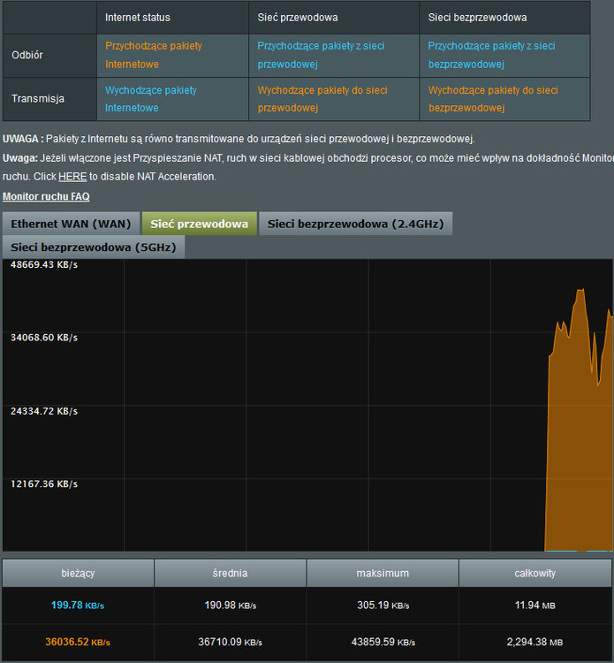Click the total value 2,294.38 MB
Image resolution: width=614 pixels, height=663 pixels.
point(535,642)
